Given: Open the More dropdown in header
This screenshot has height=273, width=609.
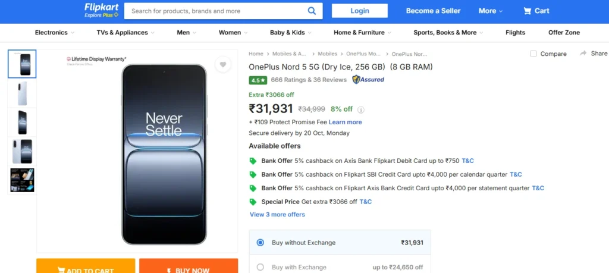Looking at the screenshot, I should coord(491,11).
